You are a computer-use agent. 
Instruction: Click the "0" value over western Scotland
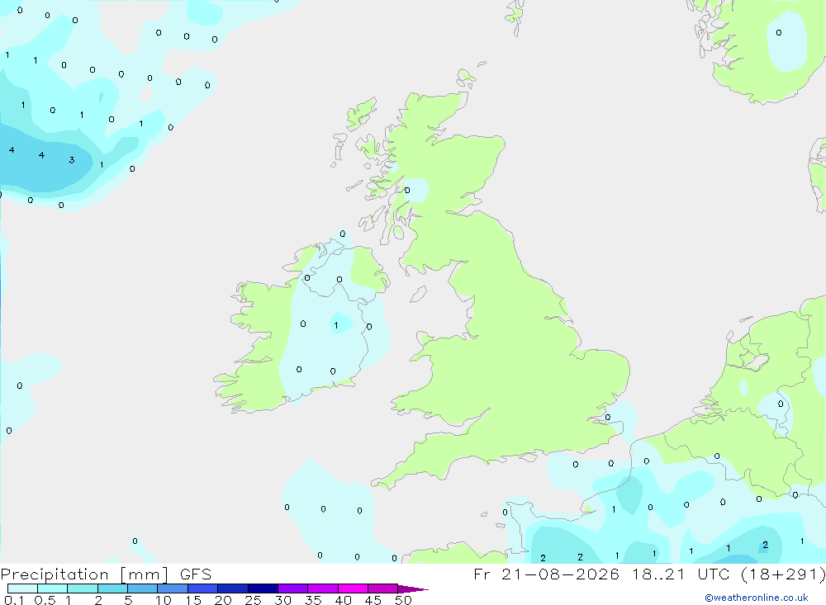coord(406,190)
